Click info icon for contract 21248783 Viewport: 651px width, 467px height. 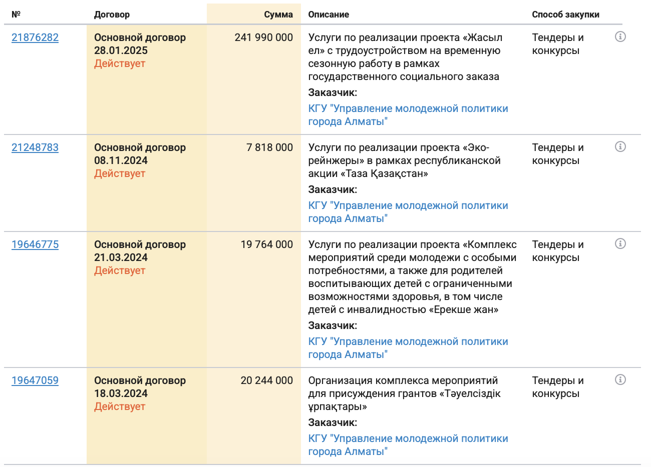point(620,146)
